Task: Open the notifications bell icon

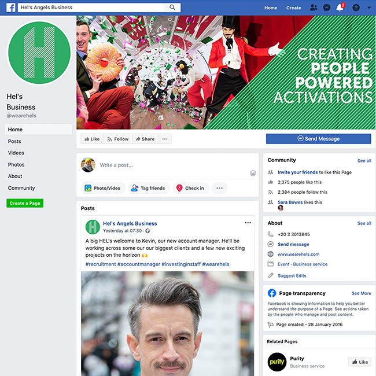Action: (x=340, y=8)
